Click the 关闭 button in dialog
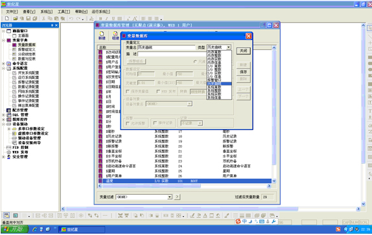This screenshot has height=235, width=372. tap(243, 50)
